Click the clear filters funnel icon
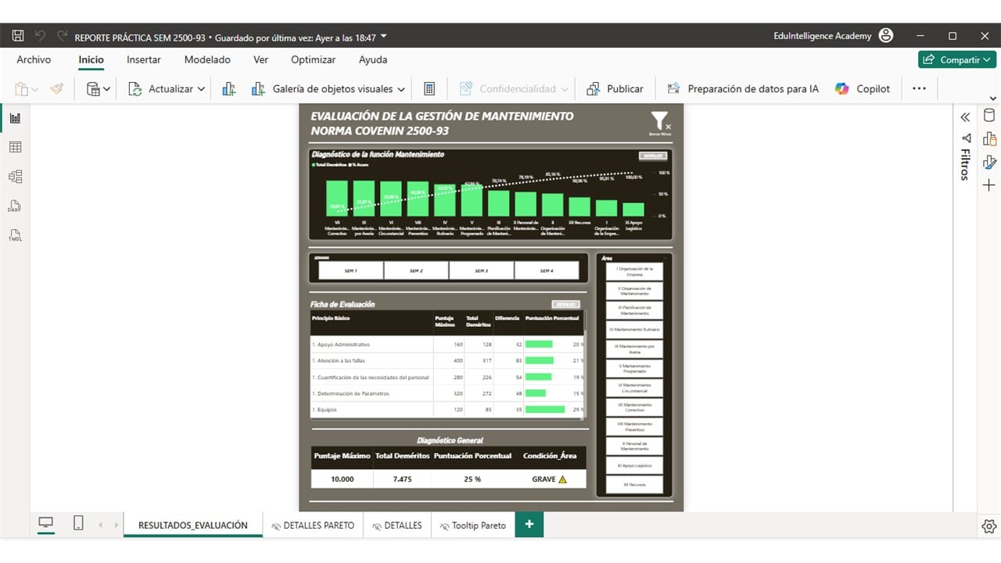The width and height of the screenshot is (1001, 563). [x=660, y=122]
